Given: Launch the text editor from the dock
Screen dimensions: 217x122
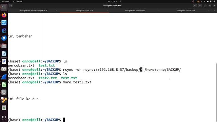Looking at the screenshot, I should pyautogui.click(x=4, y=61).
